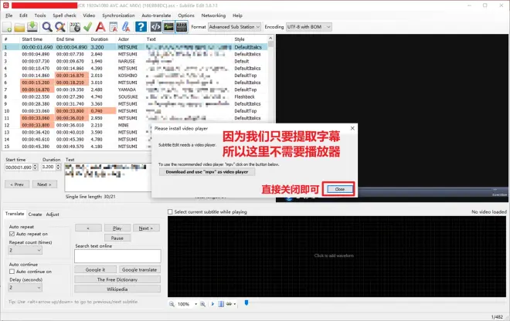Open the Tools menu
This screenshot has width=510, height=321.
(x=40, y=15)
